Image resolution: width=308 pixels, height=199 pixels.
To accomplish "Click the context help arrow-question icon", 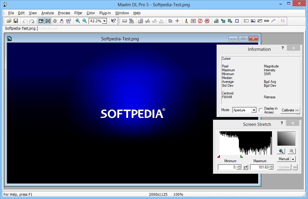I will point(113,21).
